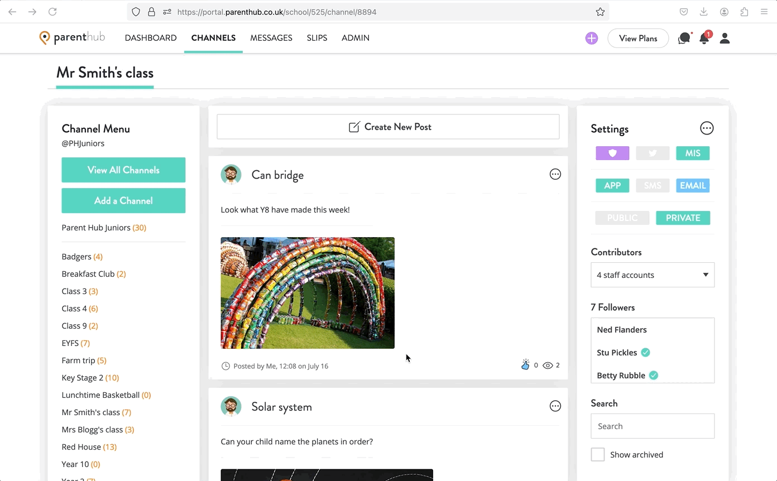Open the Farm trip channel
This screenshot has width=777, height=481.
[x=84, y=360]
